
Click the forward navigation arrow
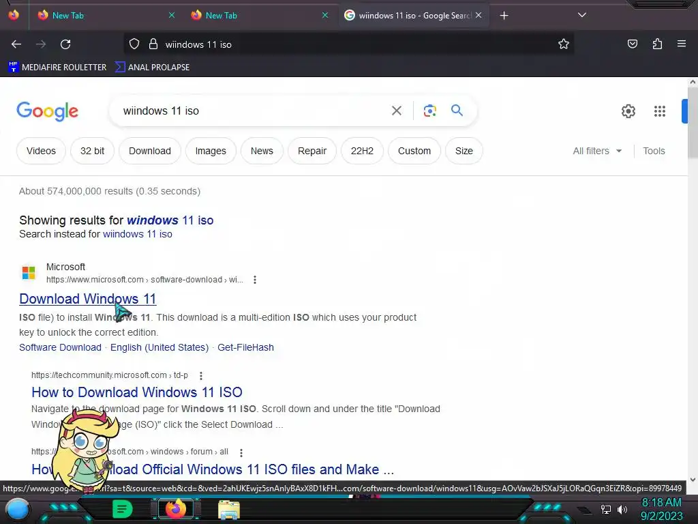41,44
